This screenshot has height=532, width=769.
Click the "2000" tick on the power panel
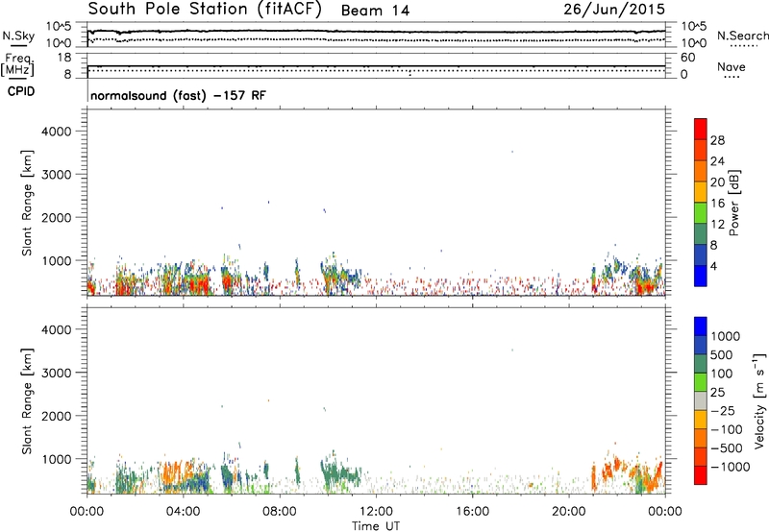[56, 217]
